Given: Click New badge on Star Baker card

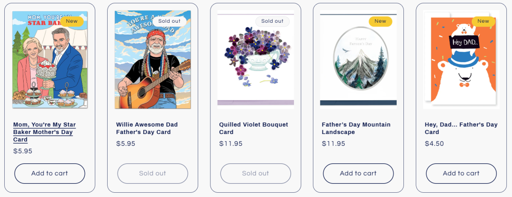Looking at the screenshot, I should coord(72,21).
